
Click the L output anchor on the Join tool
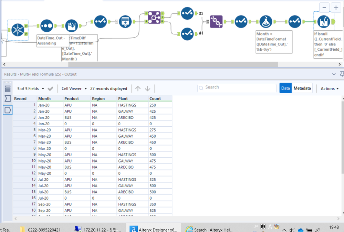(x=163, y=13)
